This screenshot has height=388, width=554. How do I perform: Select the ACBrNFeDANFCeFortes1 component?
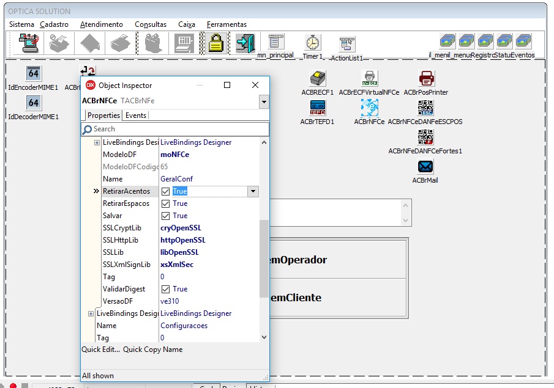pos(425,136)
